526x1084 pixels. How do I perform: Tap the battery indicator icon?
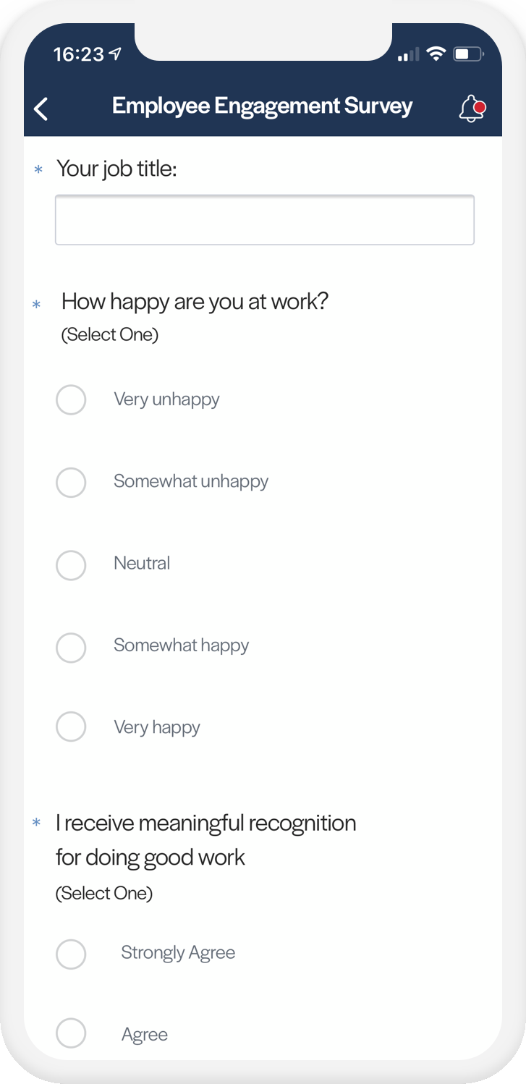click(468, 54)
